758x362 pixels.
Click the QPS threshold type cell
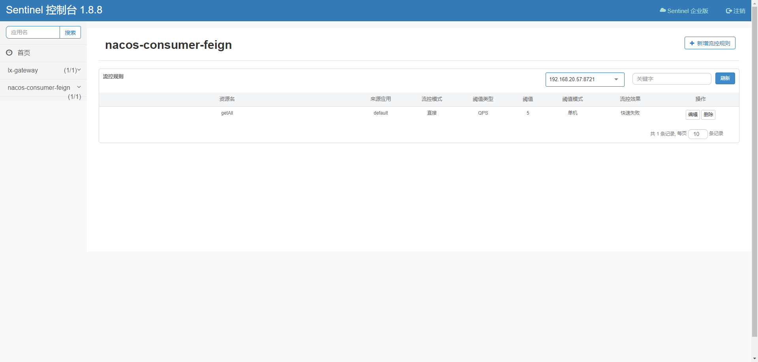[483, 113]
